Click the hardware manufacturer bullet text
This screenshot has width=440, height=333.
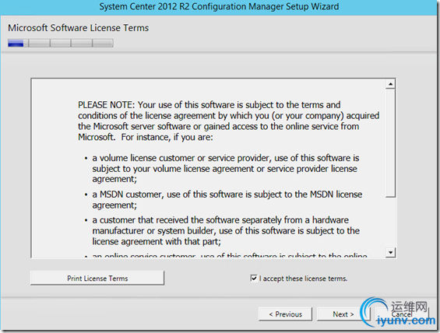(x=226, y=231)
